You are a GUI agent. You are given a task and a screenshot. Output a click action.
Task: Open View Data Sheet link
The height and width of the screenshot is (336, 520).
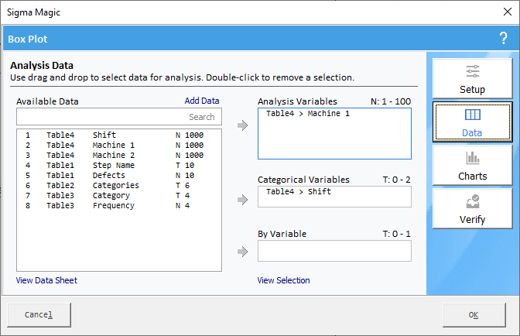pos(46,280)
